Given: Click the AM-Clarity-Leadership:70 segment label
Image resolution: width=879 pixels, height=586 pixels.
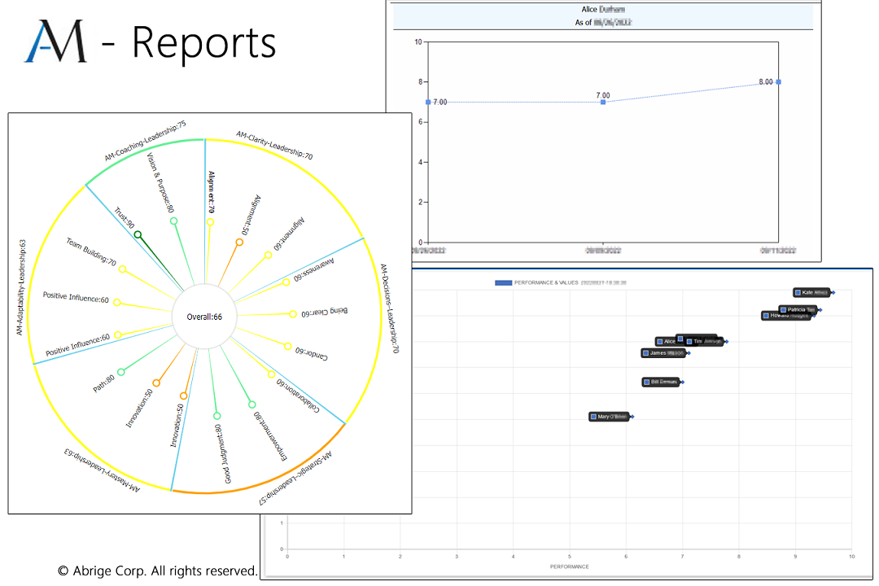Looking at the screenshot, I should [274, 145].
